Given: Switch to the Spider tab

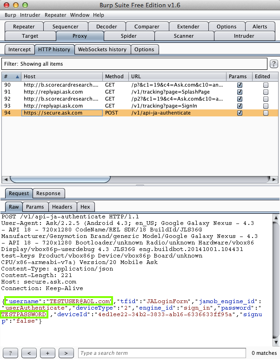Looking at the screenshot, I should [128, 36].
